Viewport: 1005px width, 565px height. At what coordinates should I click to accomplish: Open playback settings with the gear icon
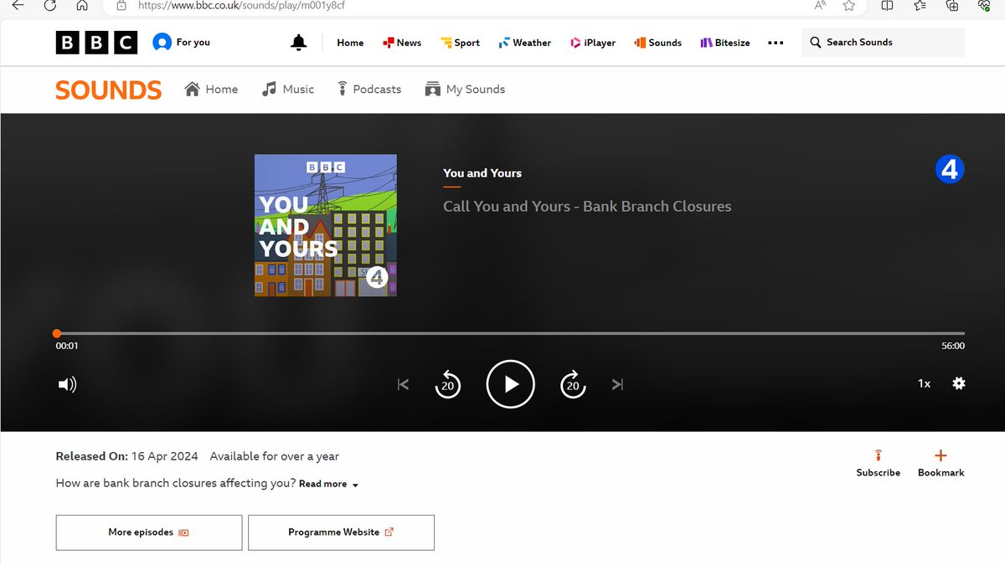pyautogui.click(x=958, y=383)
